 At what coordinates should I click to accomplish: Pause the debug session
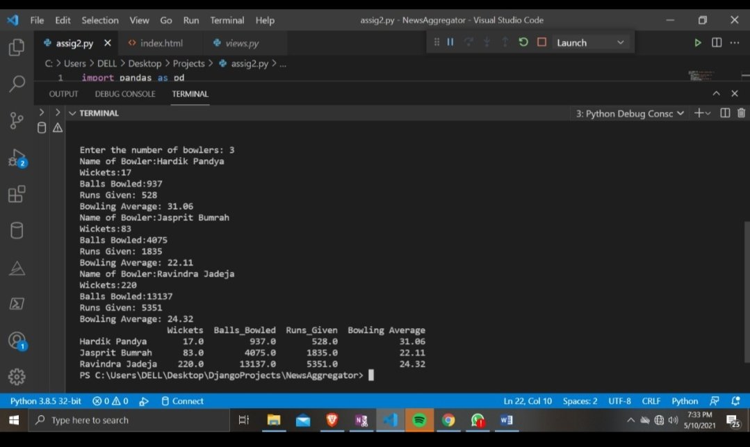(x=450, y=42)
